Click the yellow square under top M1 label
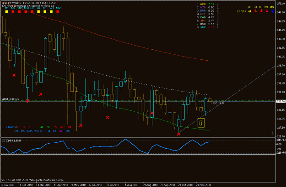This screenshot has width=286, height=187. coord(6,11)
